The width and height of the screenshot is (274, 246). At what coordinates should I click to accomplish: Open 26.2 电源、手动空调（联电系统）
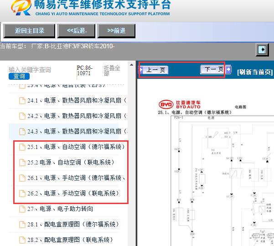(x=73, y=193)
